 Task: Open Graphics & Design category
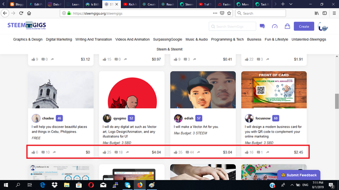(x=28, y=40)
